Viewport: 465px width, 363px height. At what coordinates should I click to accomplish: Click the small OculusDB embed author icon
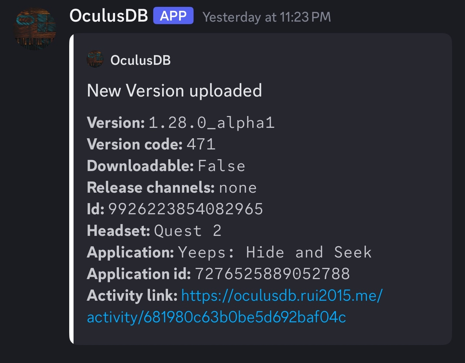tap(95, 59)
